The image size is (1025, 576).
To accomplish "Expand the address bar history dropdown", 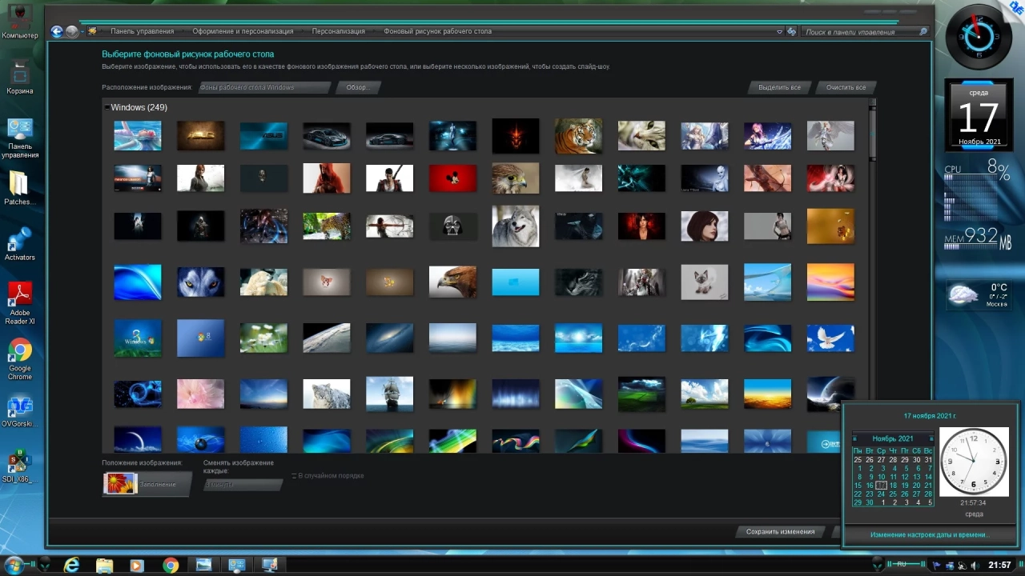I will (779, 32).
